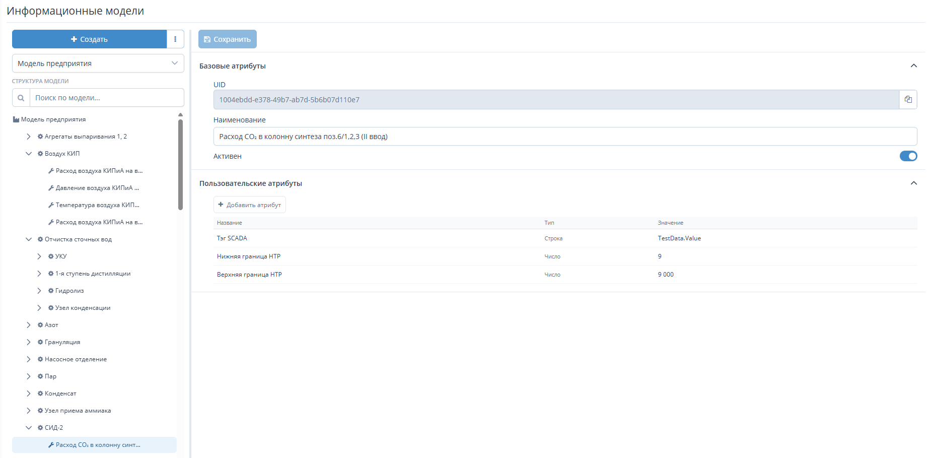The height and width of the screenshot is (458, 929).
Task: Click the Добавить атрибут button
Action: (x=250, y=205)
